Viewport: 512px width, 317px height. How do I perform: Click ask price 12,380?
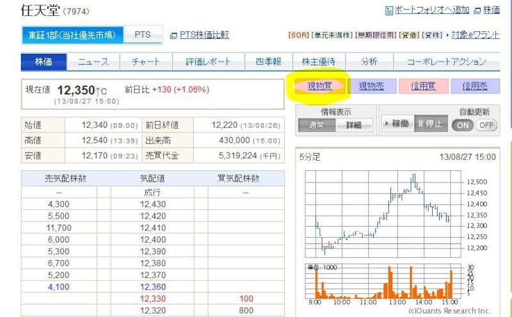153,263
